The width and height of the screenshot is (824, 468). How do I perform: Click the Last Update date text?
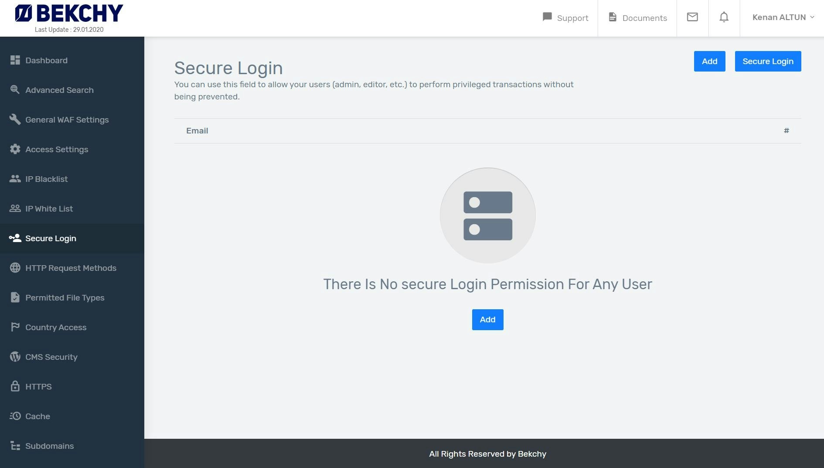[x=69, y=30]
